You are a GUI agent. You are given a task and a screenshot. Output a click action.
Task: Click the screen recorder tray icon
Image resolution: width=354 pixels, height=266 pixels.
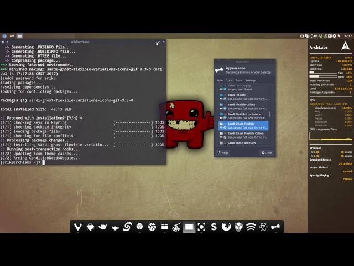pyautogui.click(x=302, y=36)
